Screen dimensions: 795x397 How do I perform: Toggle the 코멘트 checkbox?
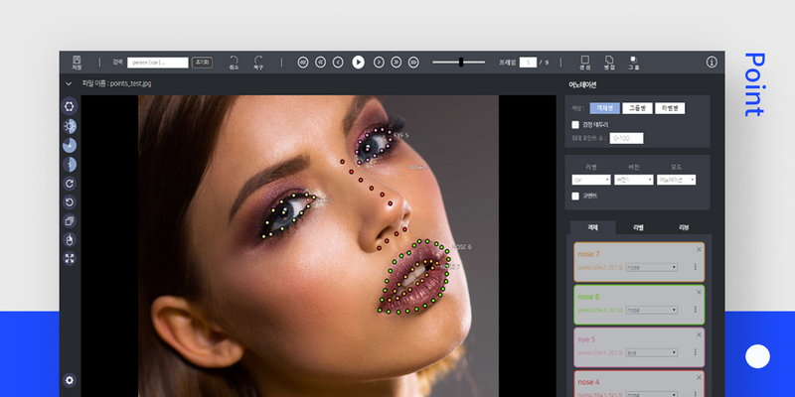[x=575, y=196]
